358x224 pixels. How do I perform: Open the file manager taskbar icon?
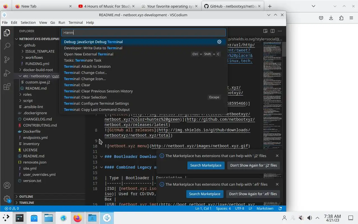49,218
